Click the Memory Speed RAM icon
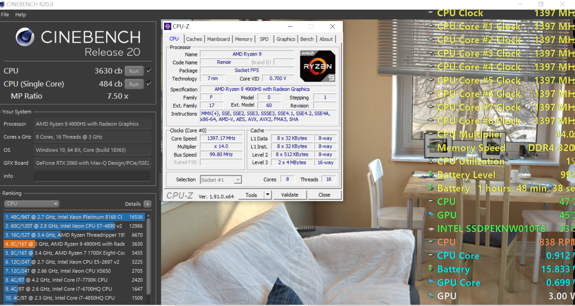Image resolution: width=575 pixels, height=306 pixels. [x=431, y=147]
